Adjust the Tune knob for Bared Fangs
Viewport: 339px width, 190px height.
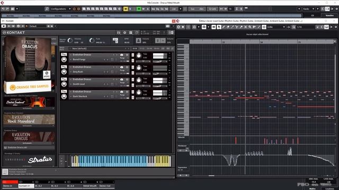tap(139, 56)
